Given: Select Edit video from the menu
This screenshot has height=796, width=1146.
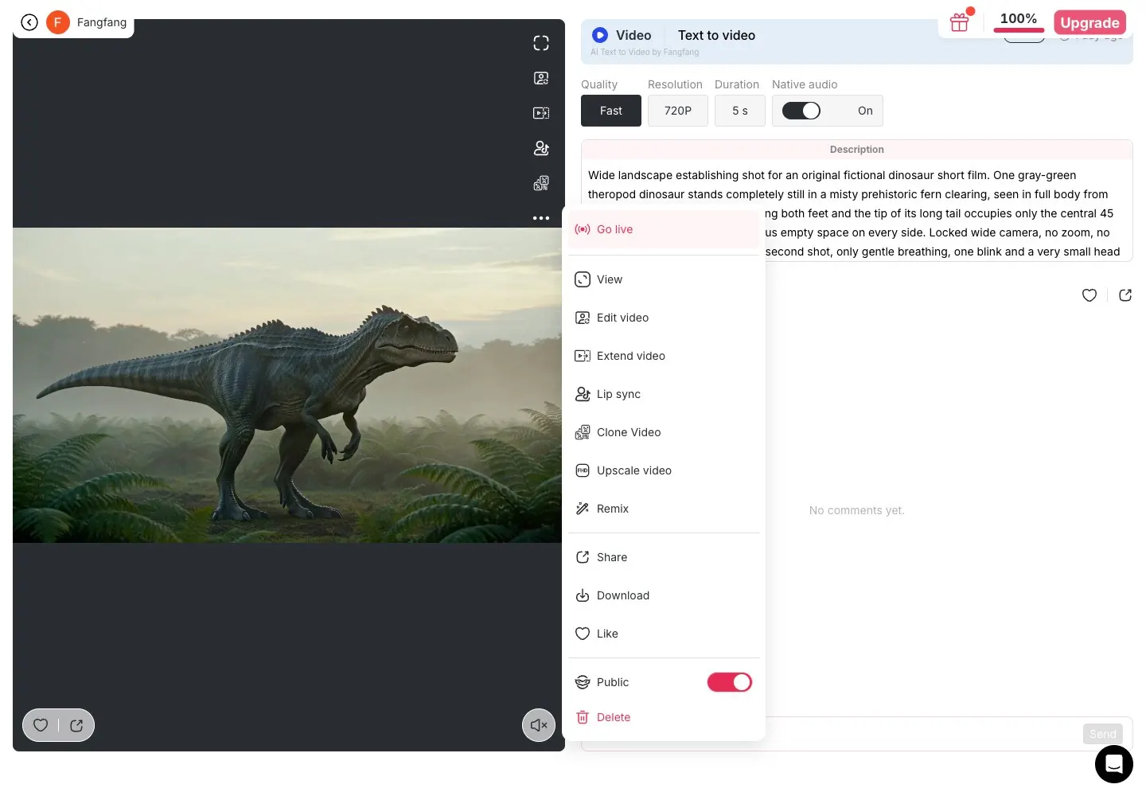Looking at the screenshot, I should 665,318.
